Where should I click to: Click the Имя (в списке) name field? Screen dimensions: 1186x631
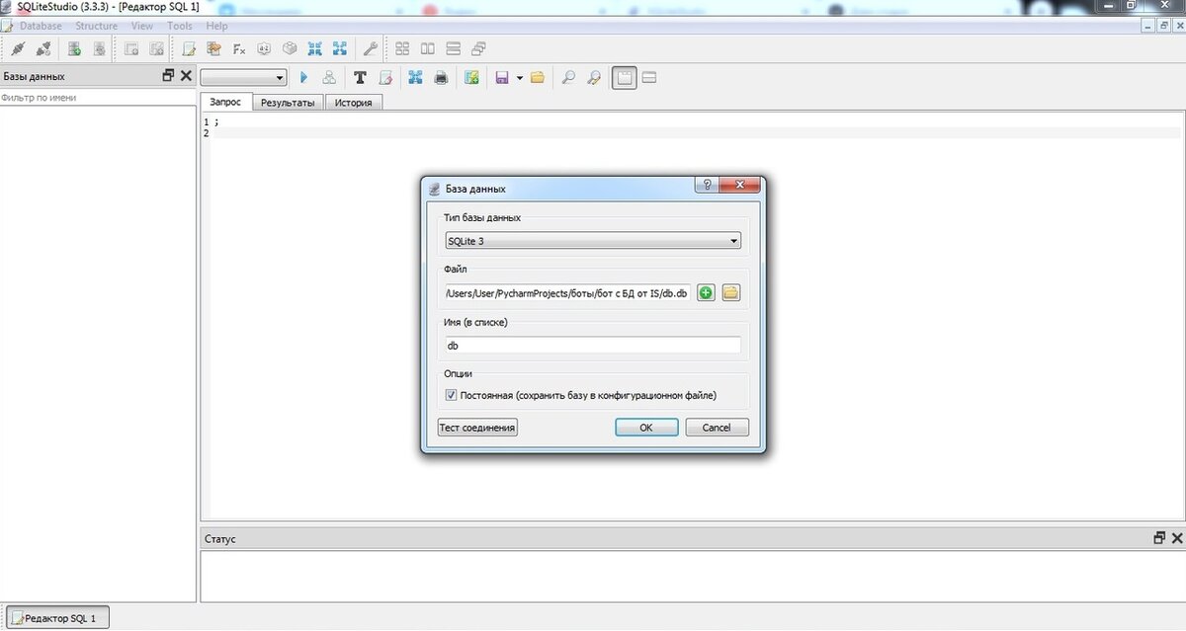coord(592,346)
